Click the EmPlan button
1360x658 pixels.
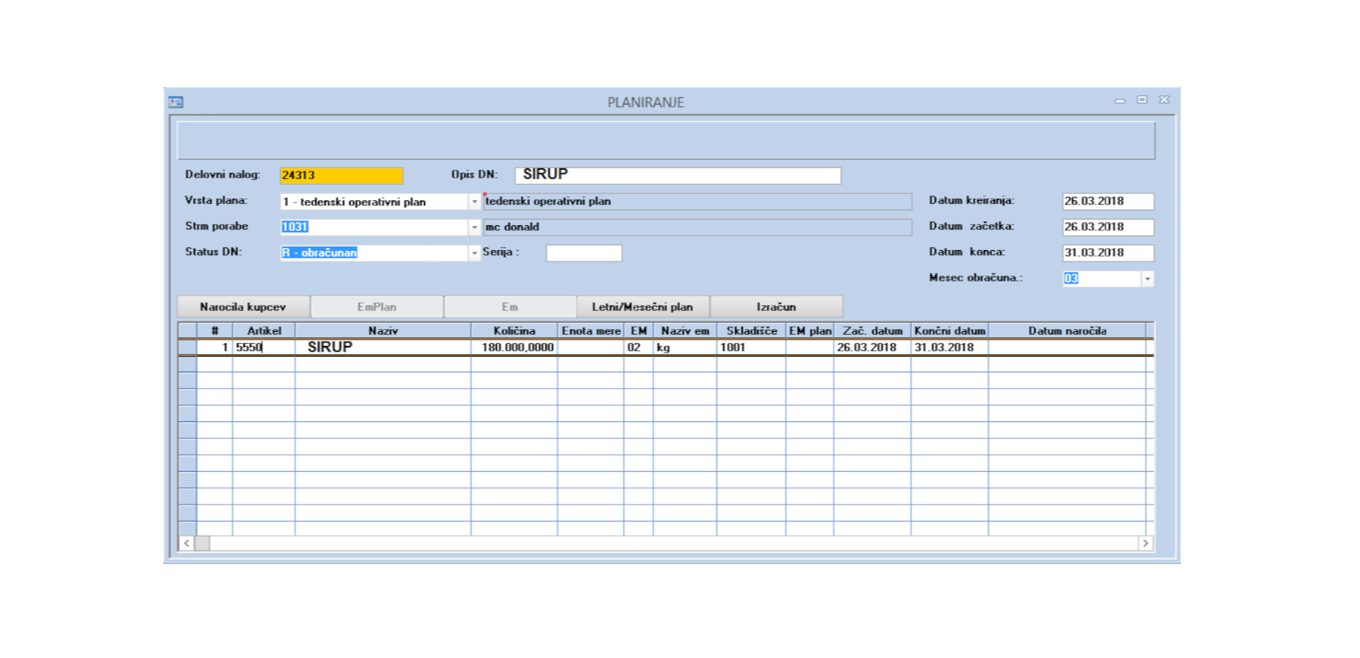tap(377, 307)
